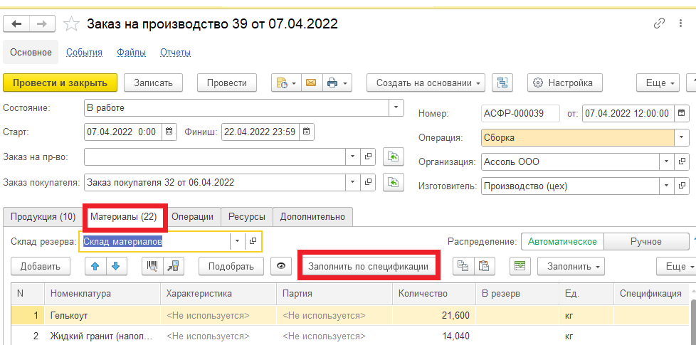The image size is (696, 345).
Task: Open calendar picker for Старт date
Action: pyautogui.click(x=169, y=132)
